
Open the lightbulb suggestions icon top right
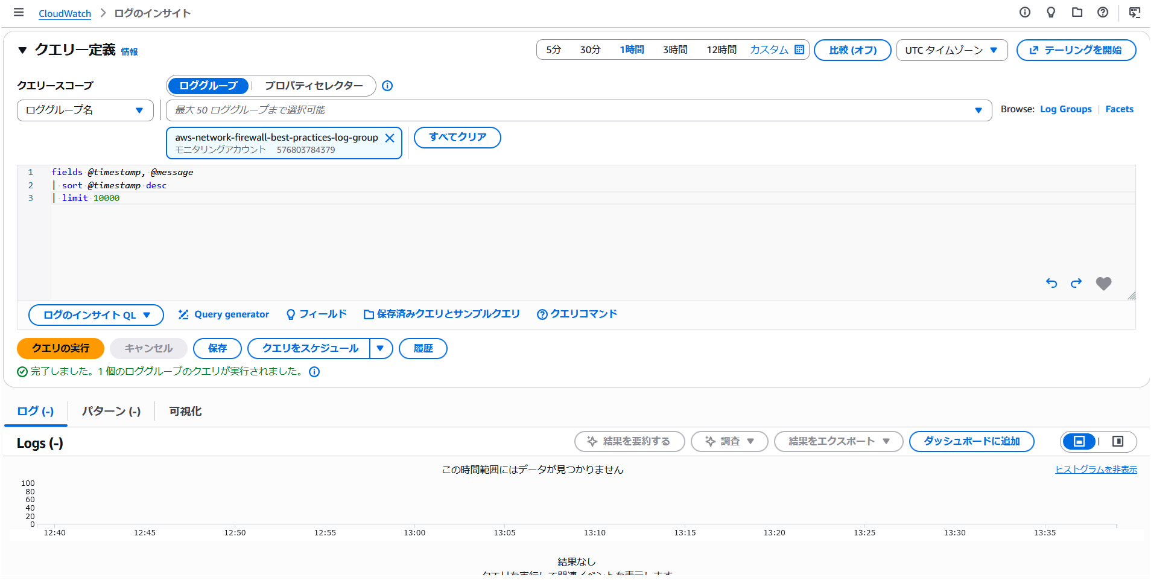pyautogui.click(x=1051, y=12)
